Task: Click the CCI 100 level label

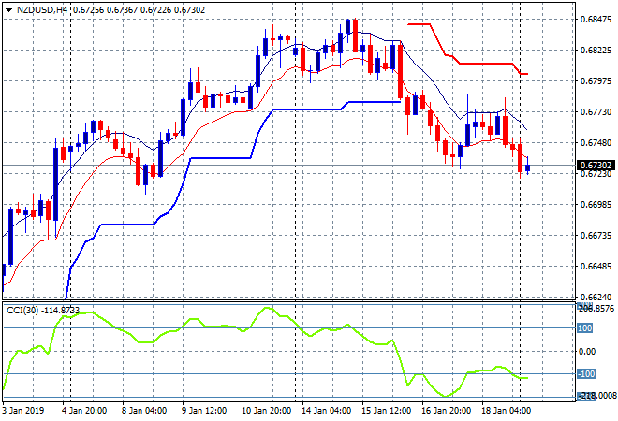Action: pos(585,328)
